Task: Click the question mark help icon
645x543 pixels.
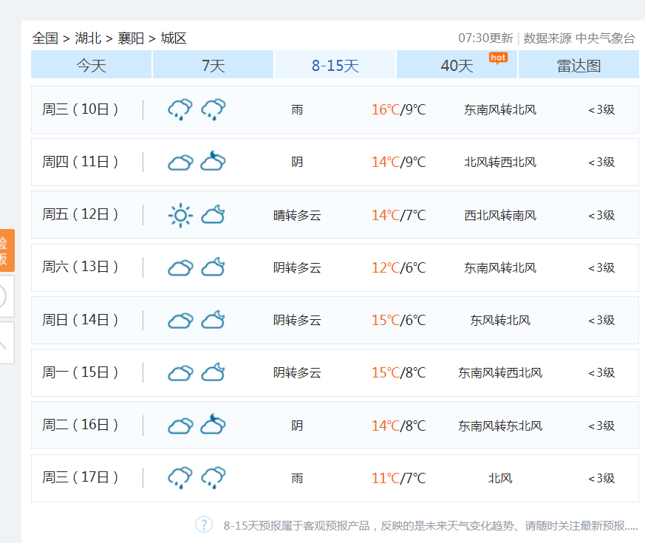Action: click(204, 525)
